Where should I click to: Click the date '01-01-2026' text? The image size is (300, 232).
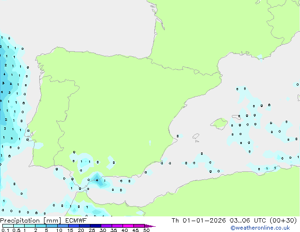click(x=204, y=221)
